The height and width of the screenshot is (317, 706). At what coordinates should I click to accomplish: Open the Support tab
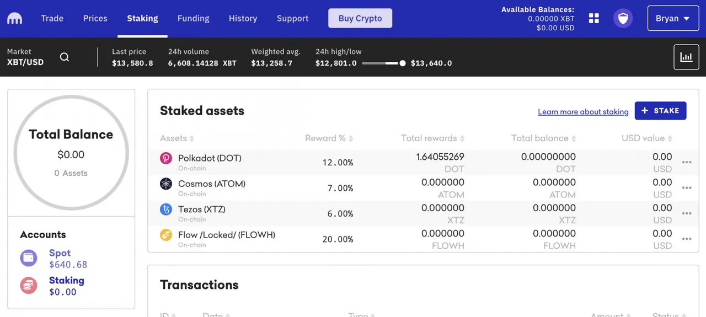[x=292, y=18]
